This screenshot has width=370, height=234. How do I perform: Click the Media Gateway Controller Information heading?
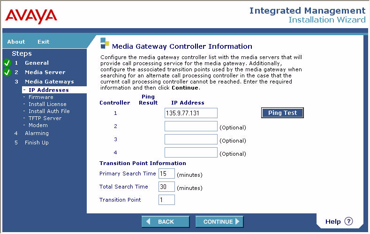(182, 46)
